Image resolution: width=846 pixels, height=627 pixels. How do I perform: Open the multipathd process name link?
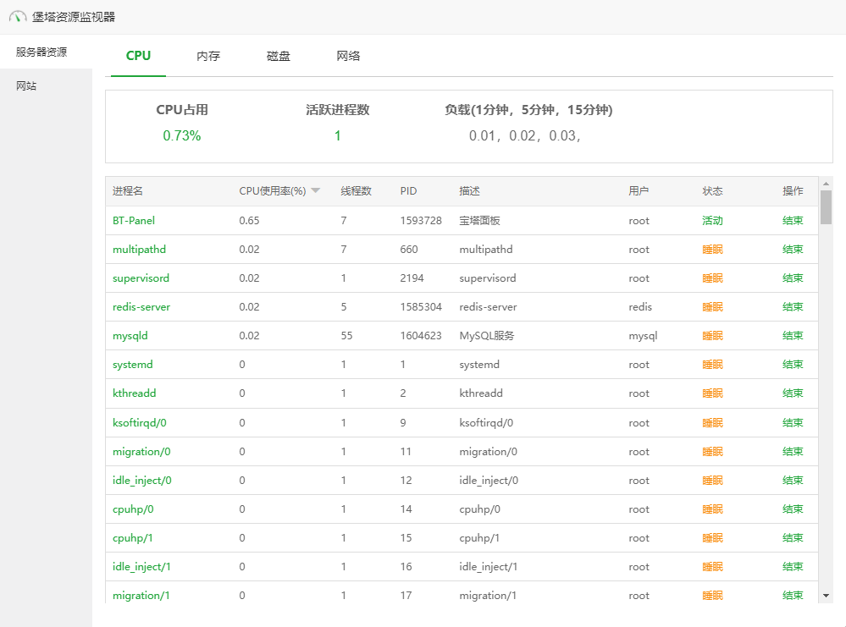[139, 250]
